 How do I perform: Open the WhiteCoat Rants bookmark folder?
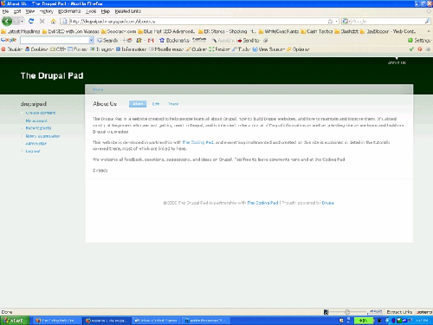279,31
